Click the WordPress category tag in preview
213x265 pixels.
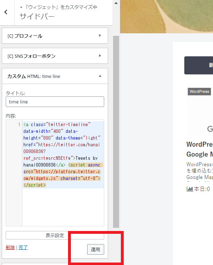coord(199,91)
